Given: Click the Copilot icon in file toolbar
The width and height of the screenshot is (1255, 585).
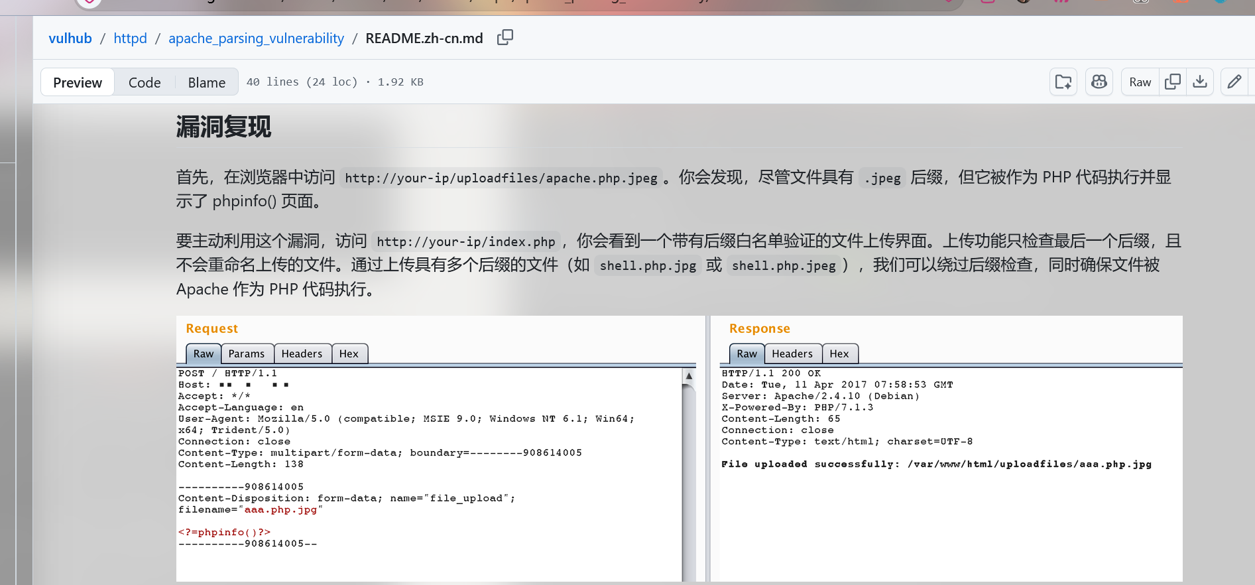Looking at the screenshot, I should 1099,82.
